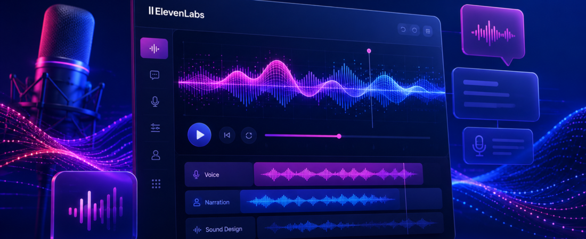This screenshot has height=239, width=586.
Task: Skip back to the start
Action: coord(227,135)
